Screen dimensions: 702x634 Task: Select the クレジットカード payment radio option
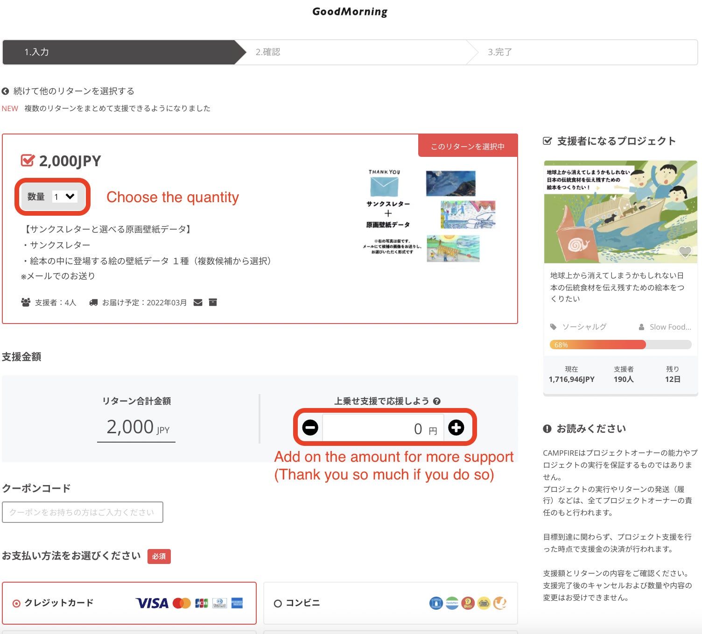pyautogui.click(x=17, y=603)
